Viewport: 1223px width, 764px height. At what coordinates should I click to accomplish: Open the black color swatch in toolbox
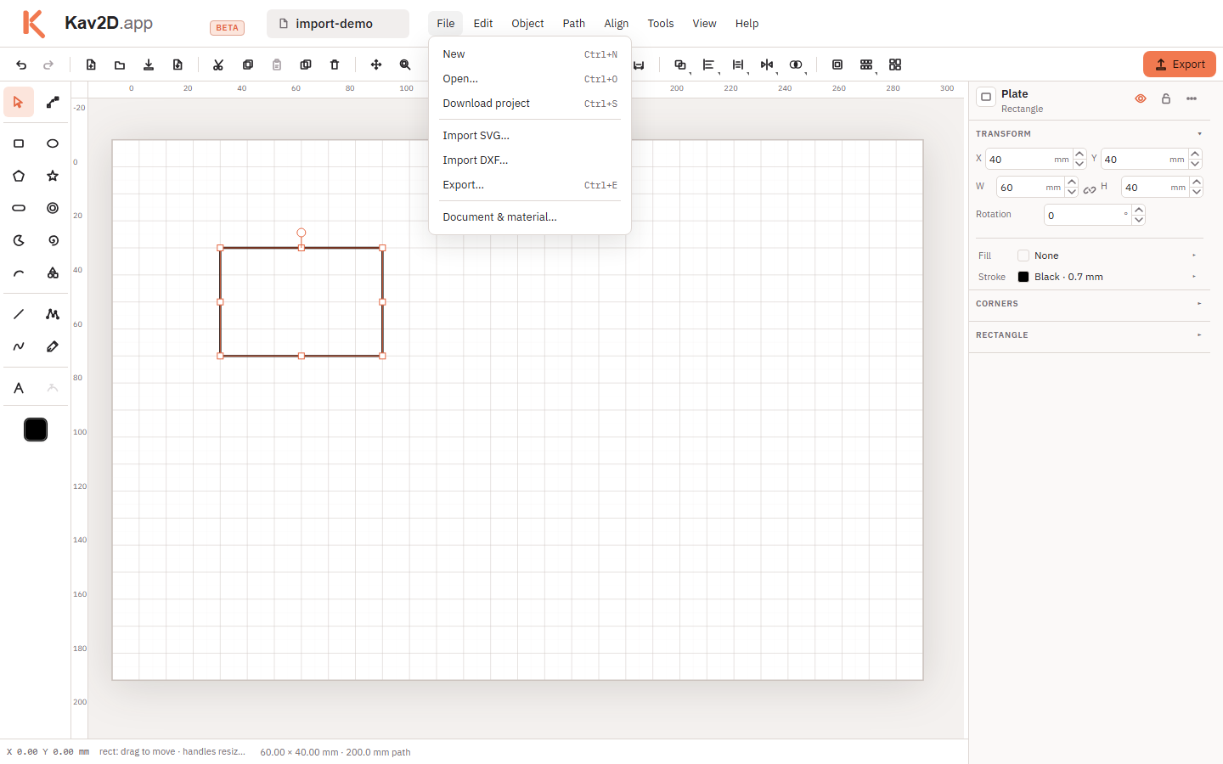[36, 430]
